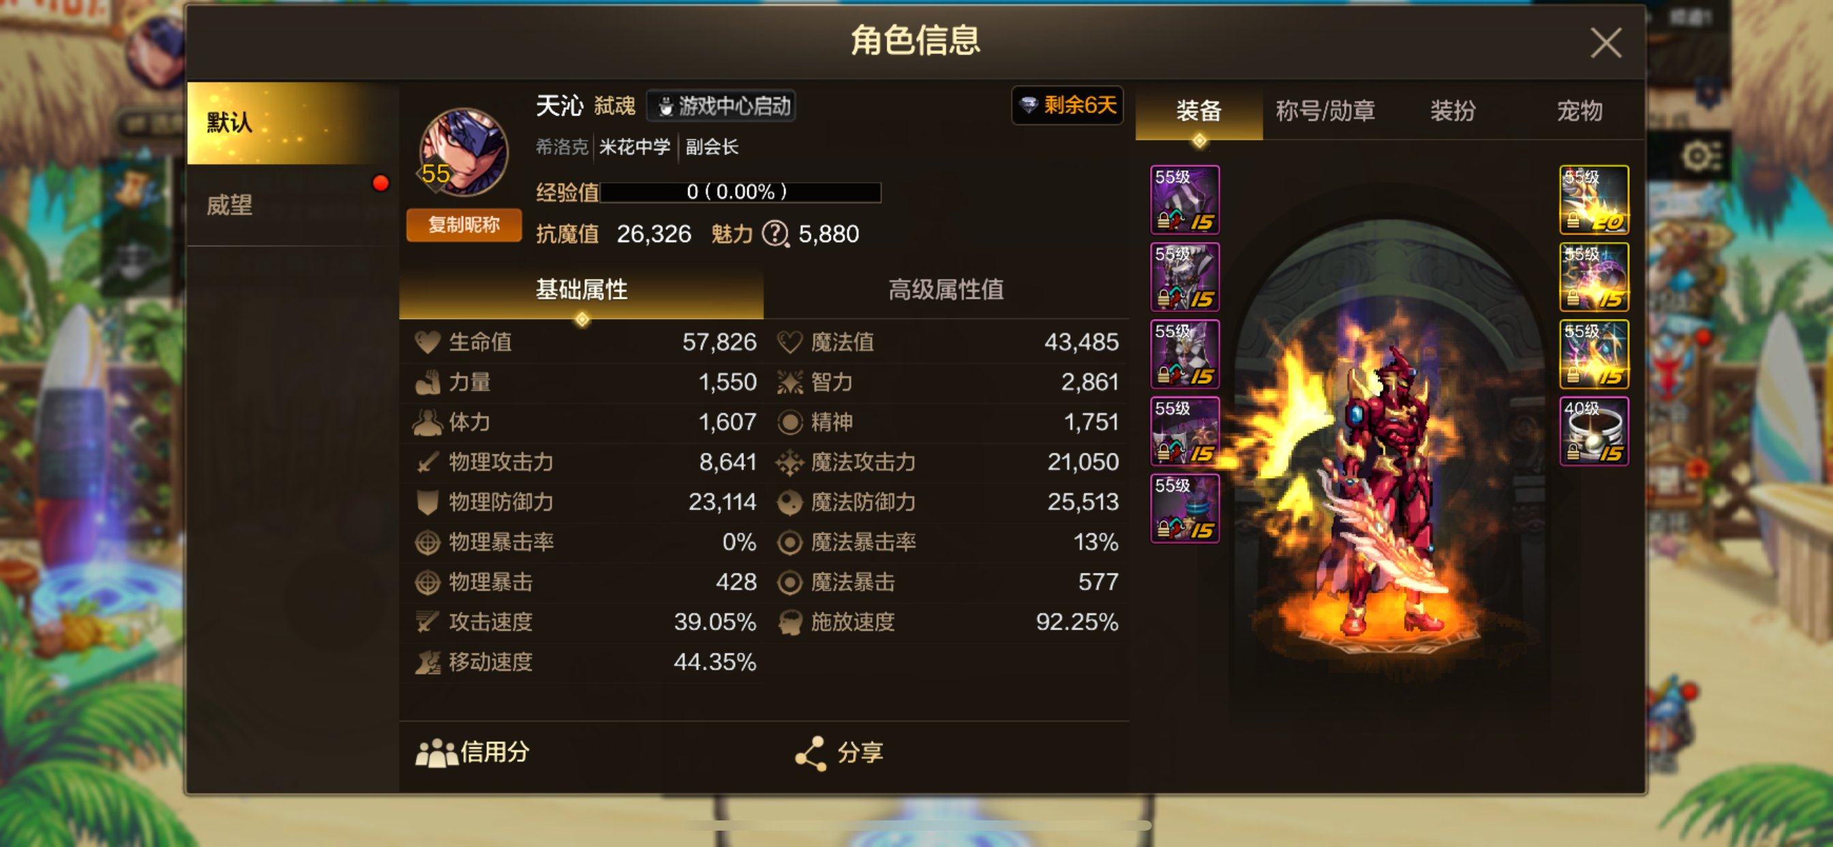Image resolution: width=1833 pixels, height=847 pixels.
Task: Select the first level 55 armor slot
Action: tap(1184, 200)
